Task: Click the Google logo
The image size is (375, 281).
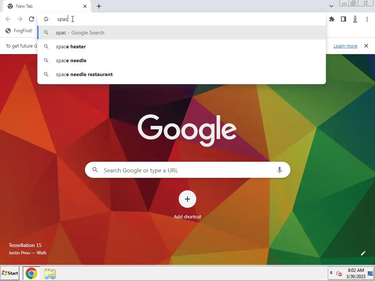Action: 187,130
